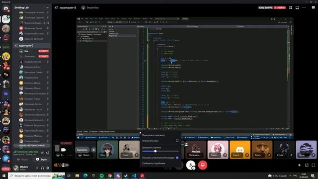Open grid layout icon in top bar
The height and width of the screenshot is (179, 318).
click(291, 7)
